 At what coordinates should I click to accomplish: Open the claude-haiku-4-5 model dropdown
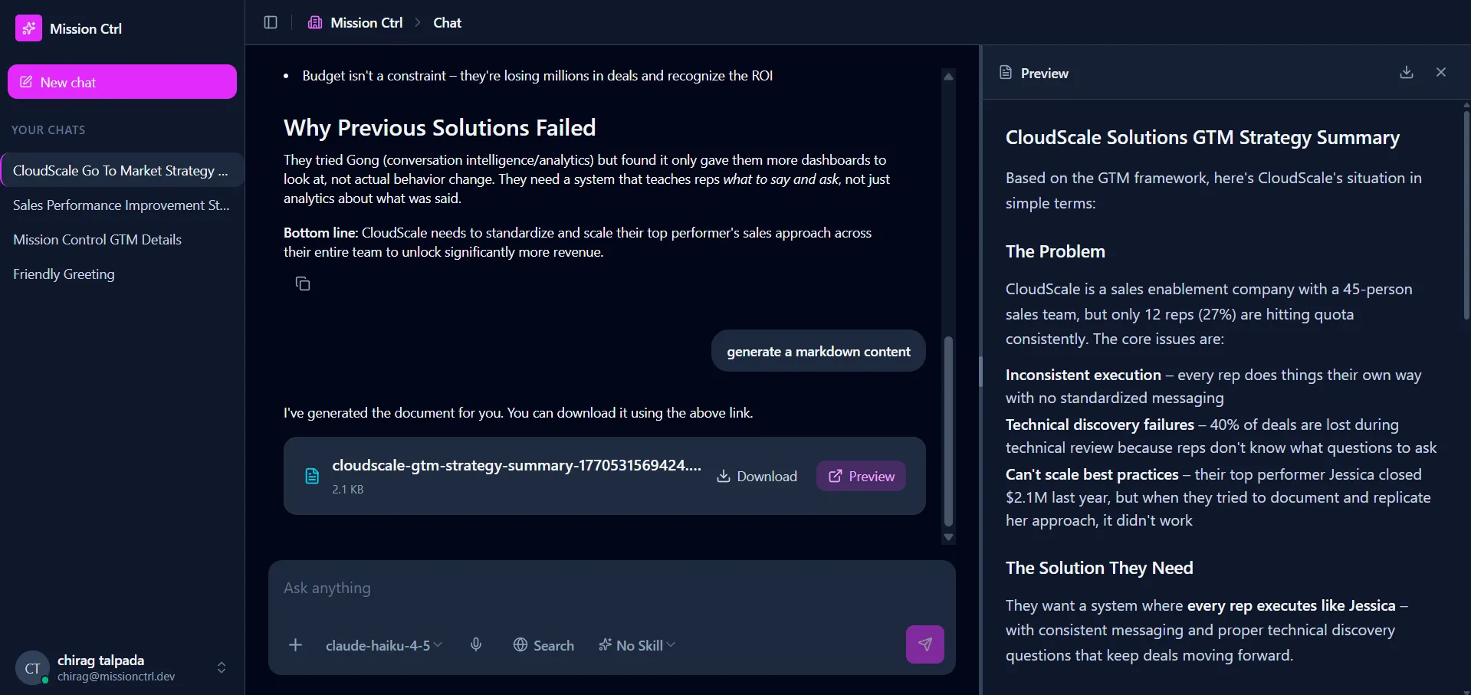click(x=383, y=645)
